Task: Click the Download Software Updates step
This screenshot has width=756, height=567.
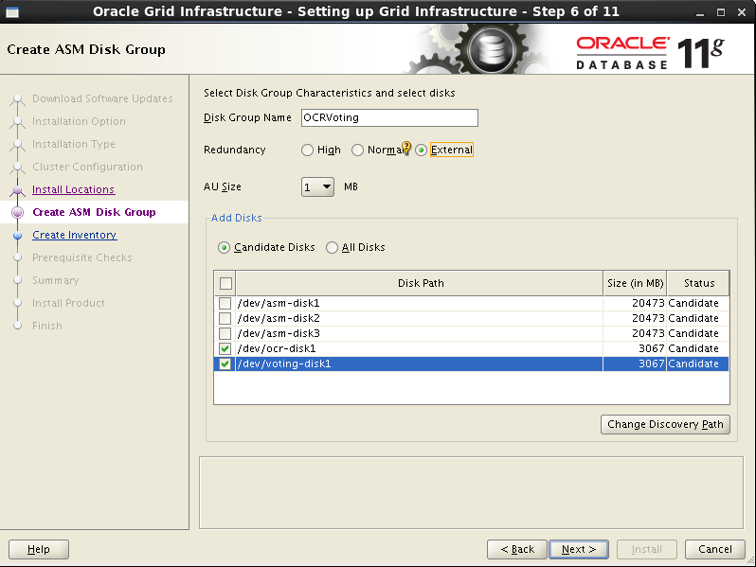Action: click(x=102, y=98)
